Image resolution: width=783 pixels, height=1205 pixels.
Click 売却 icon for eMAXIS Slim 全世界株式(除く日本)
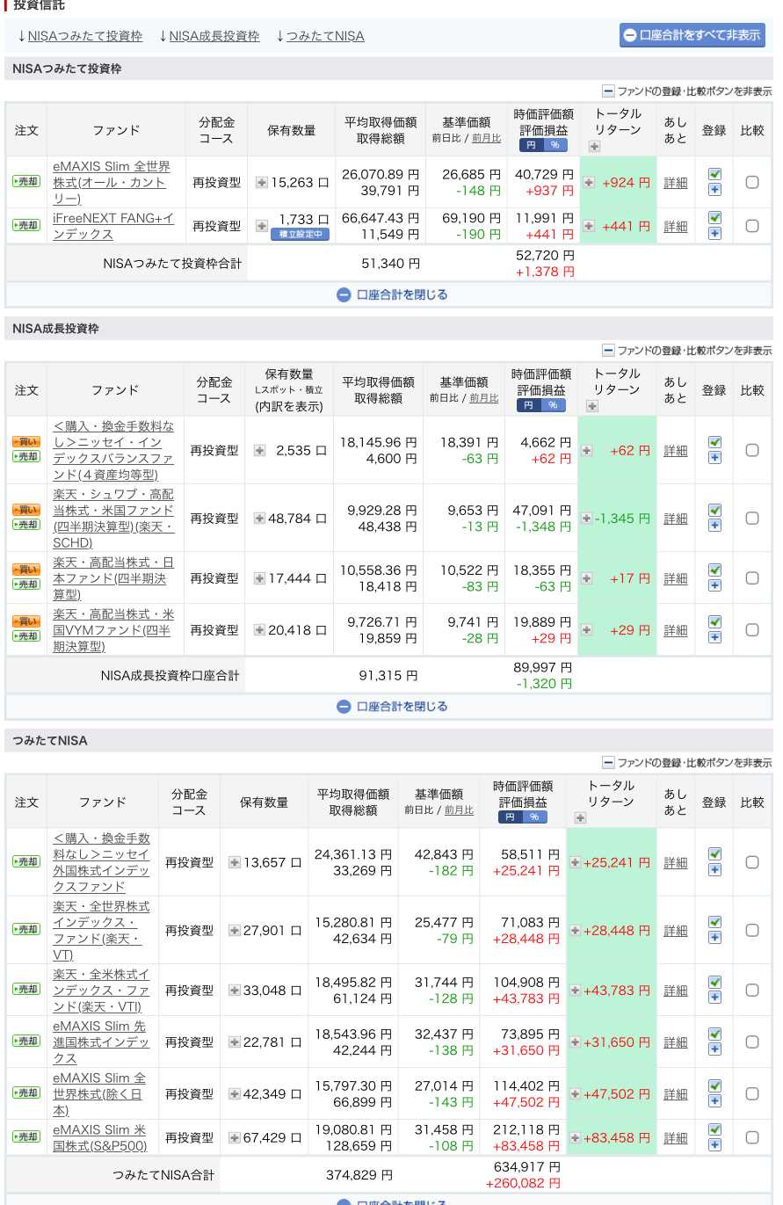click(26, 1093)
